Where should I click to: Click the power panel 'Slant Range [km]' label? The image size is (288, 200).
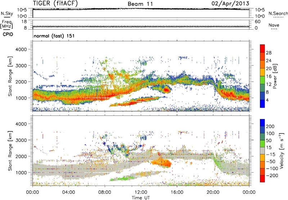click(10, 76)
